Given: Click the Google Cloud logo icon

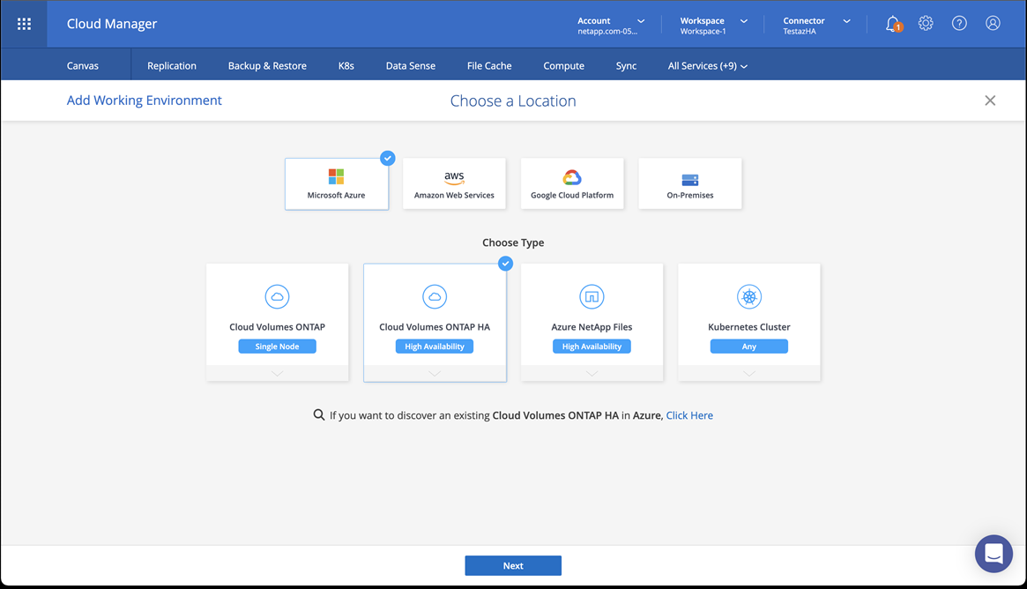Looking at the screenshot, I should 572,177.
